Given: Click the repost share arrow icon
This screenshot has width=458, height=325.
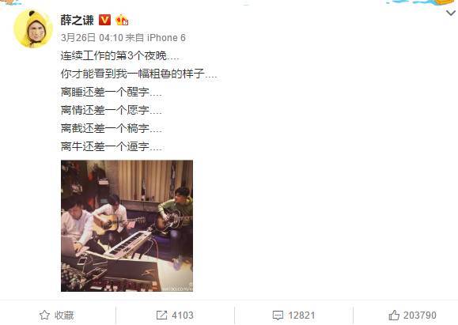Looking at the screenshot, I should coord(161,315).
